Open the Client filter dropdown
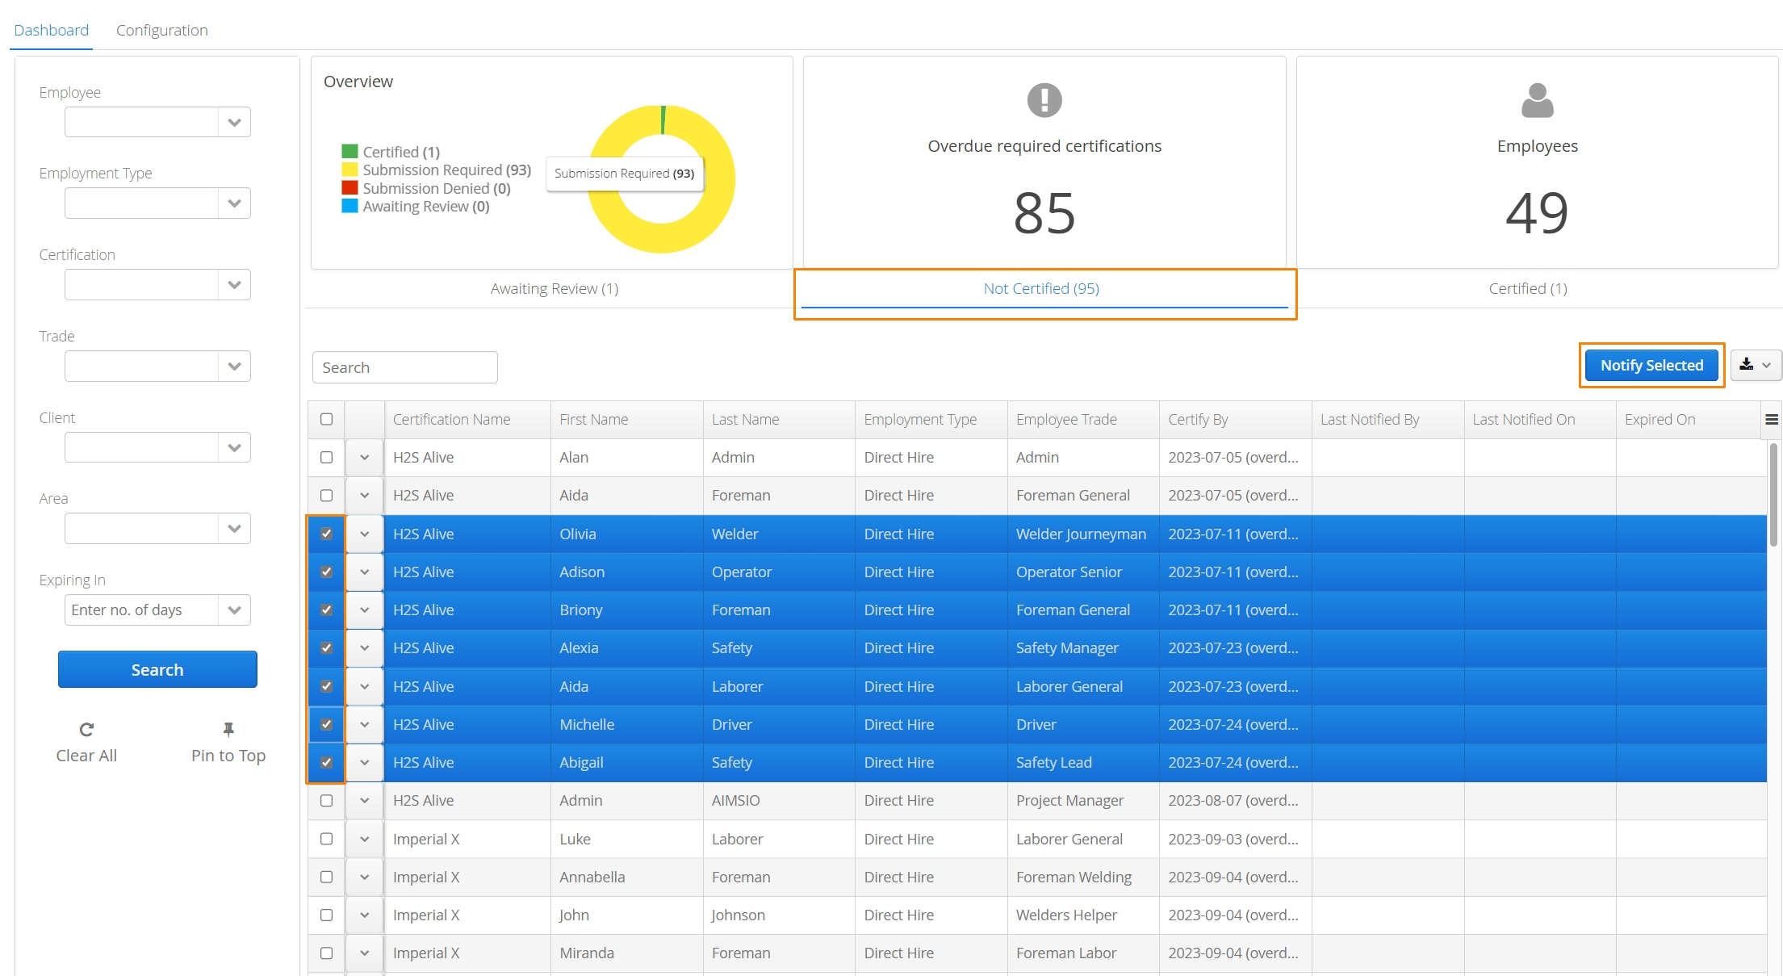 [x=234, y=447]
